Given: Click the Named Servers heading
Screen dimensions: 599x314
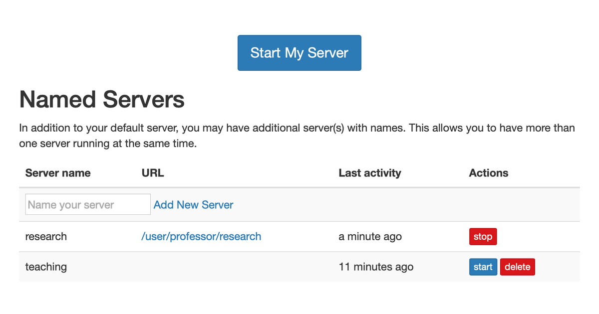Looking at the screenshot, I should [102, 99].
